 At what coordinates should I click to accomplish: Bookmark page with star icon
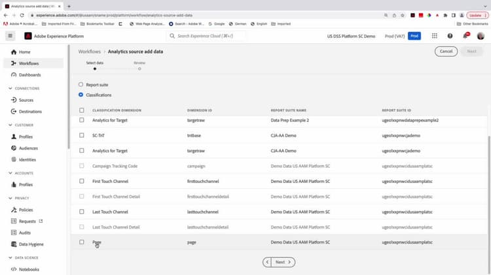403,15
